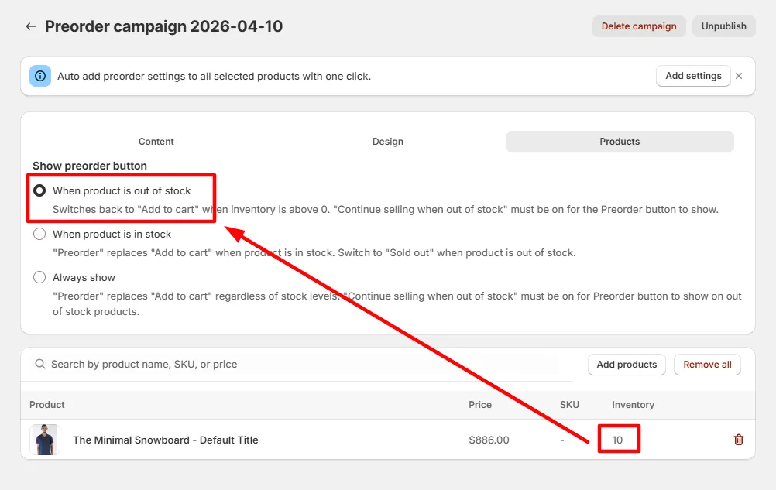776x490 pixels.
Task: Click the 'Preorder campaign 2026-04-10' title
Action: (164, 26)
